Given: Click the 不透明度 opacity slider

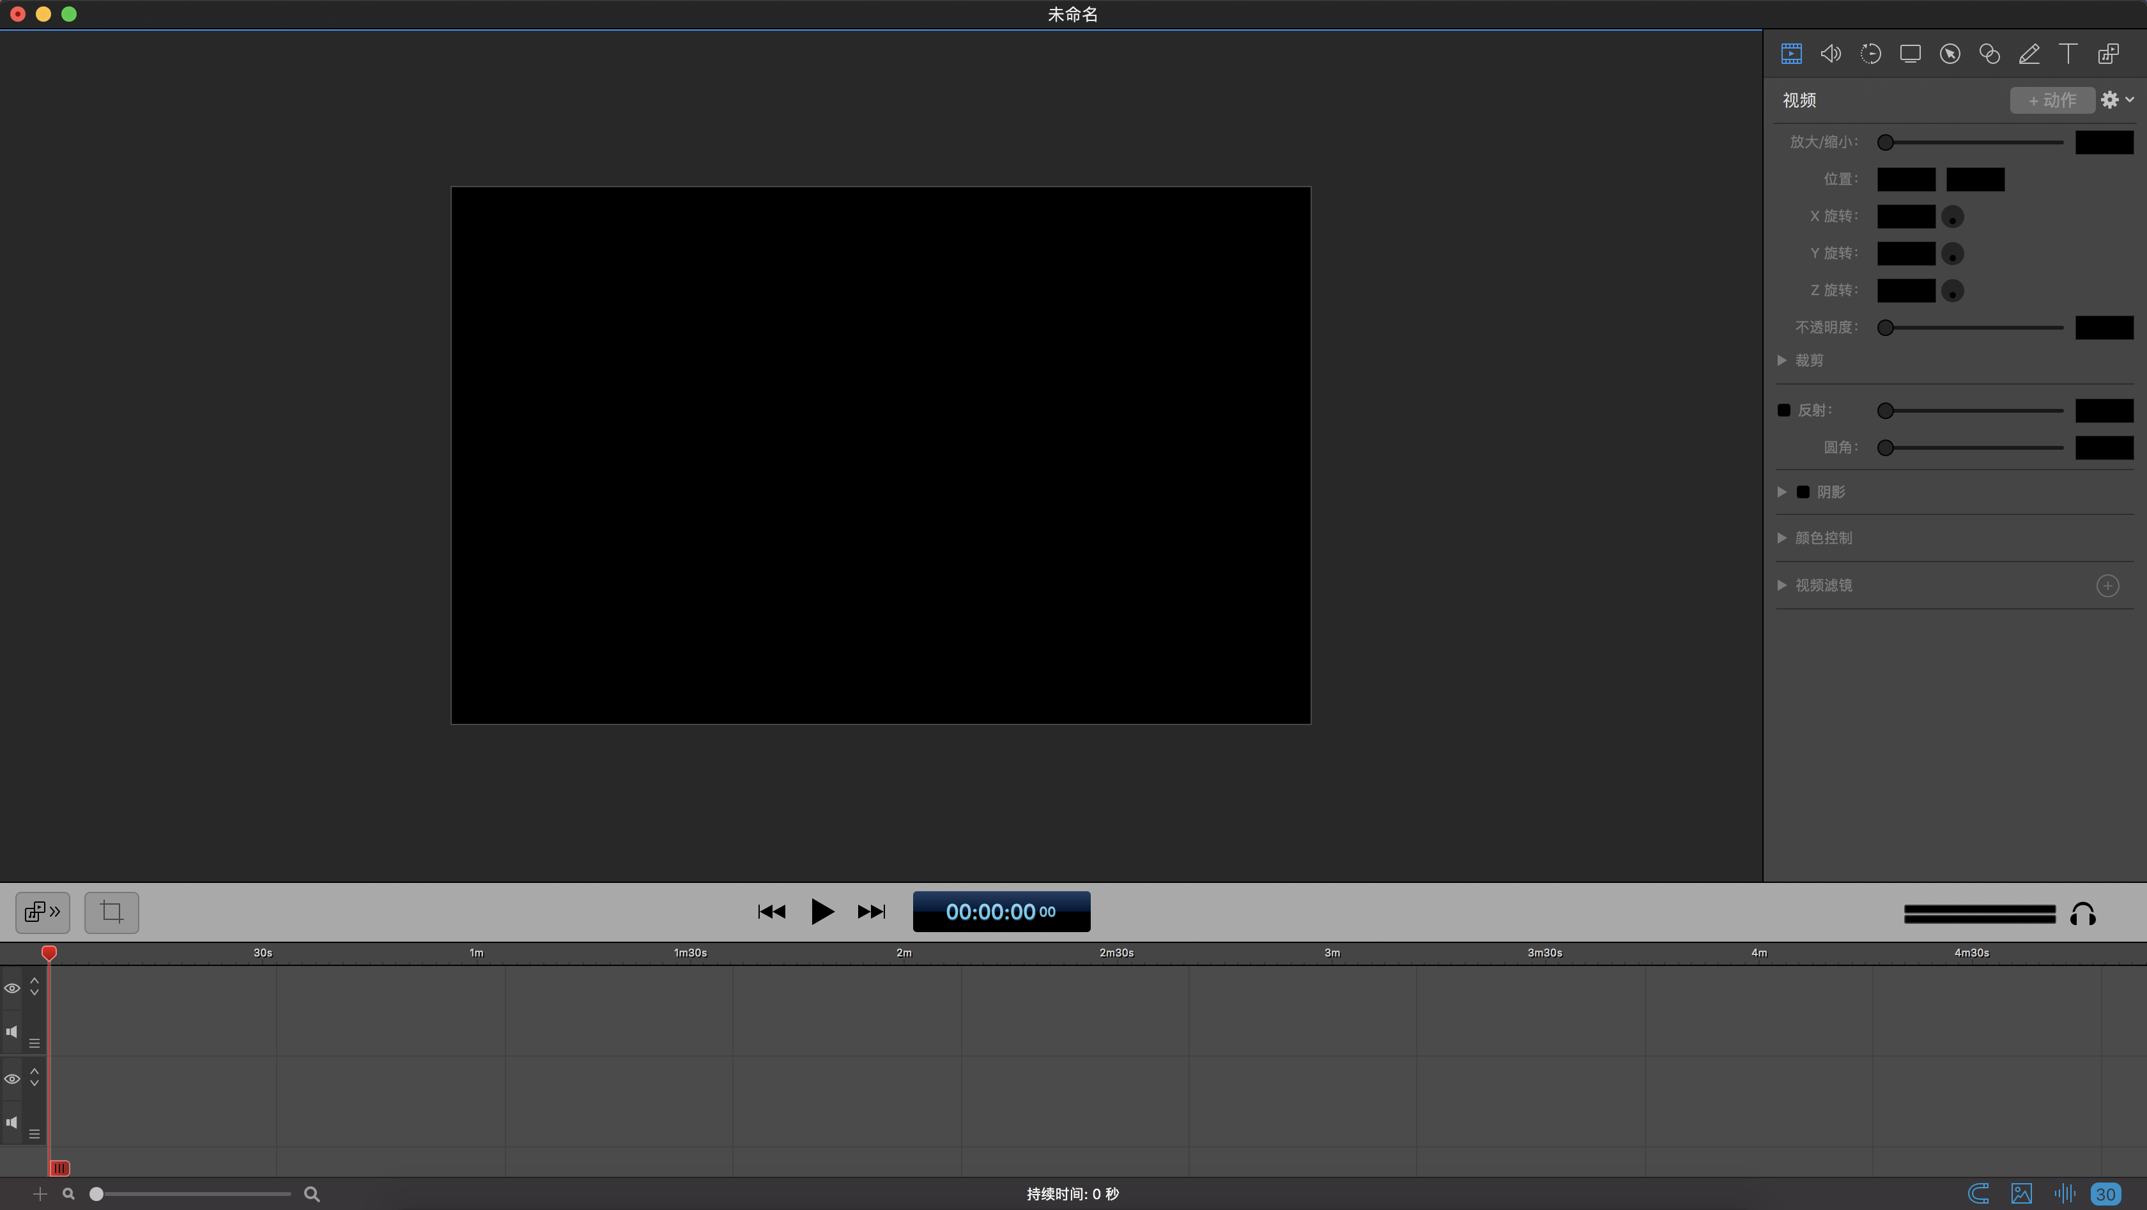Looking at the screenshot, I should coord(1969,328).
